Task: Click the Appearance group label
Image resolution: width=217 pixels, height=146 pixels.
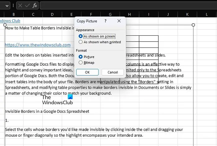Action: tap(85, 30)
